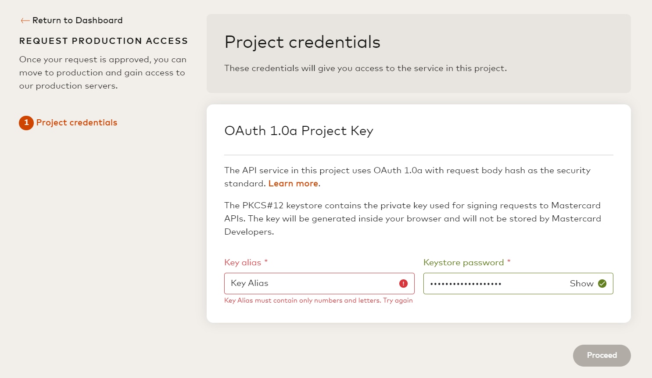Click the Project credentials page title
The width and height of the screenshot is (652, 378).
[302, 42]
